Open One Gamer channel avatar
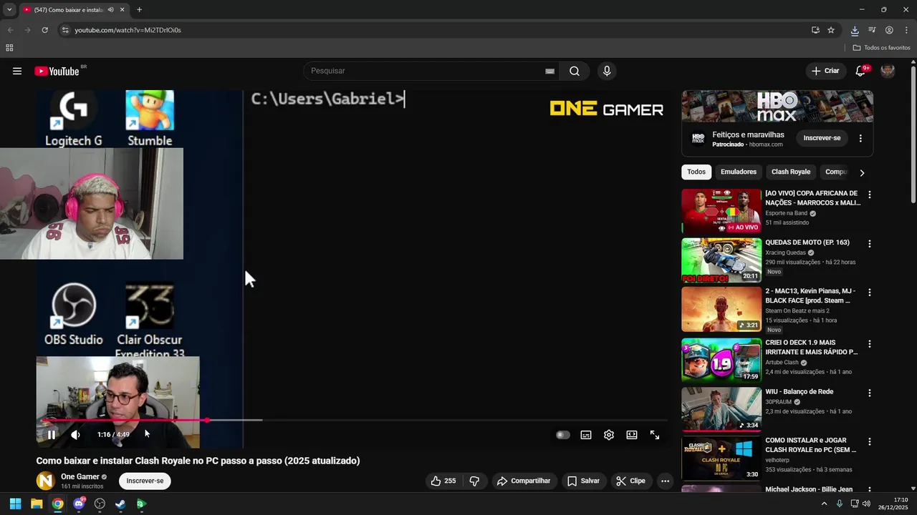The width and height of the screenshot is (917, 515). point(46,481)
